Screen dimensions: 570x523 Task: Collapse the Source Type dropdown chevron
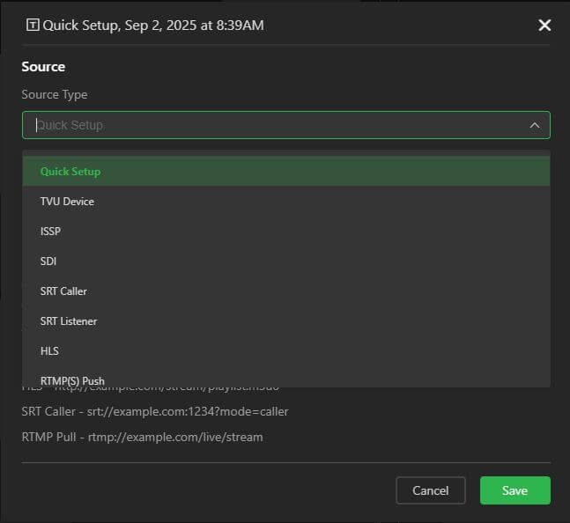click(x=534, y=125)
